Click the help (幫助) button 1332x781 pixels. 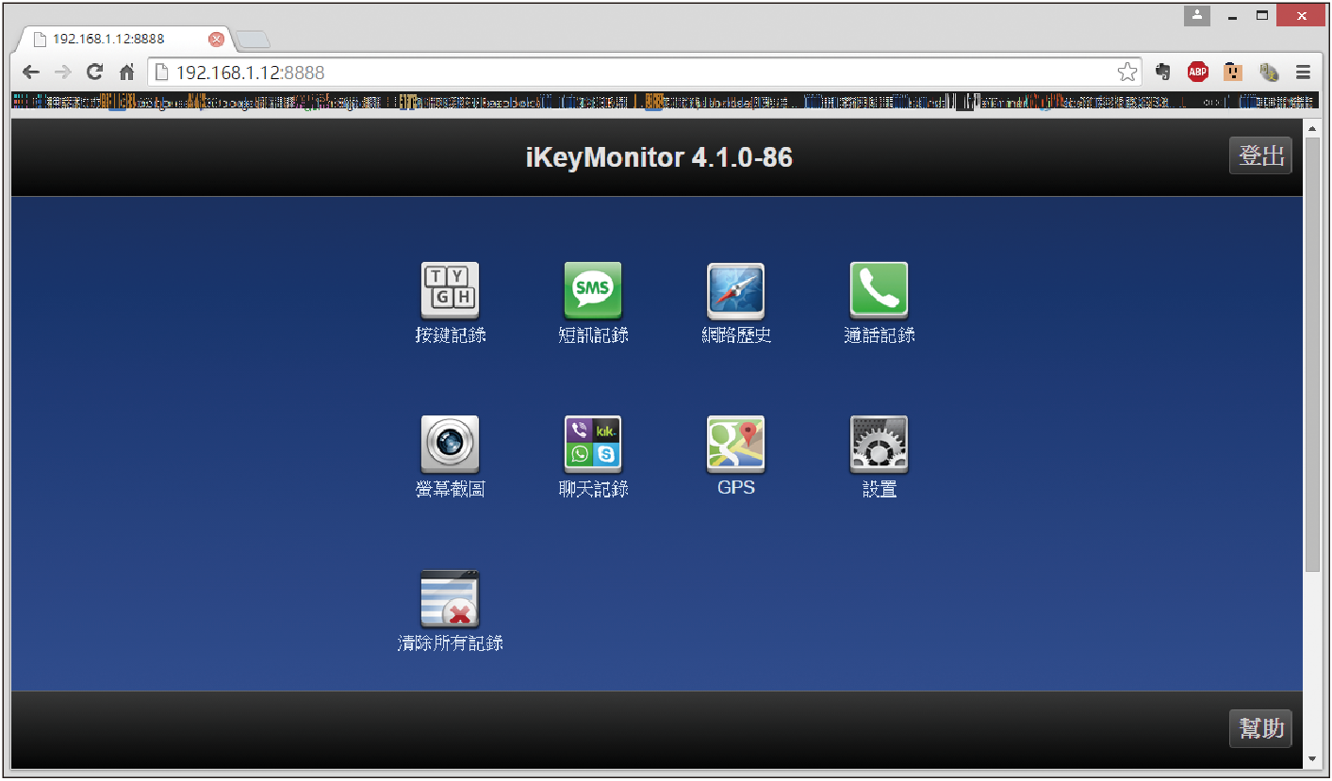[x=1260, y=728]
